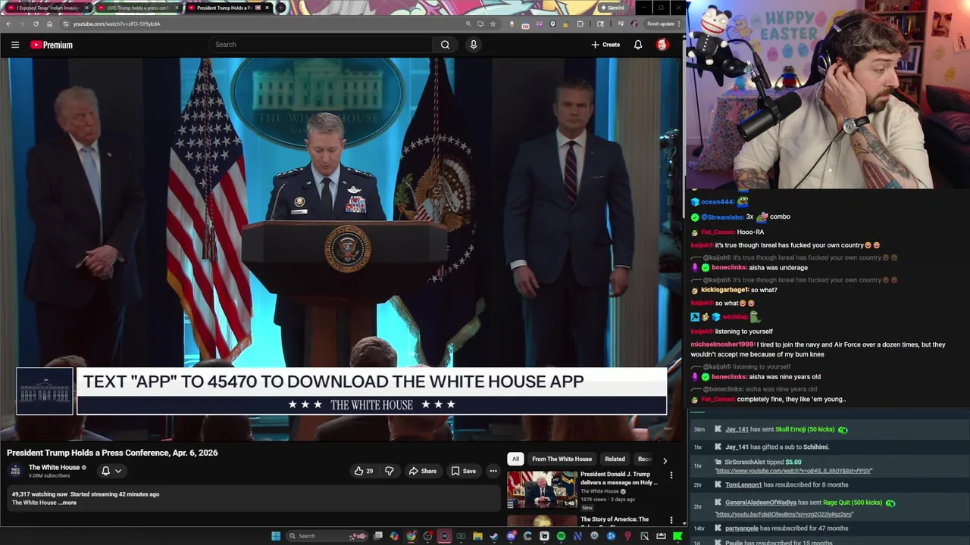Open TomLennon1 username in activity feed
The image size is (970, 545).
coord(743,484)
